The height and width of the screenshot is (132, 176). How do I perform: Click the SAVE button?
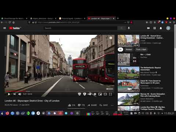coord(104,105)
